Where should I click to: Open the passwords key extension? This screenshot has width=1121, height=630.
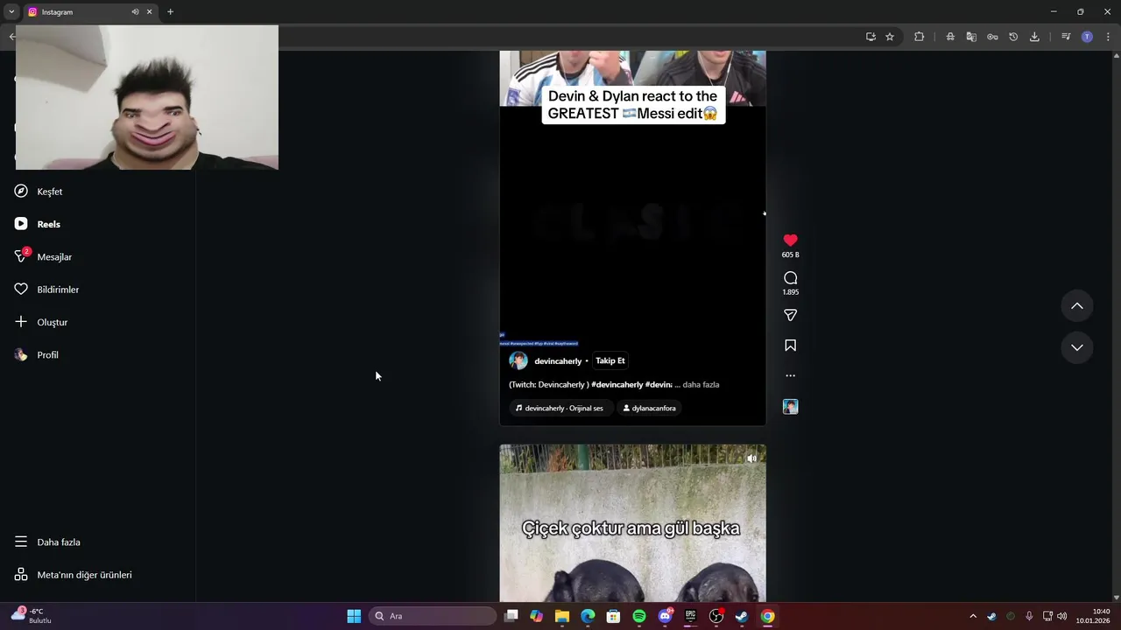pos(992,37)
